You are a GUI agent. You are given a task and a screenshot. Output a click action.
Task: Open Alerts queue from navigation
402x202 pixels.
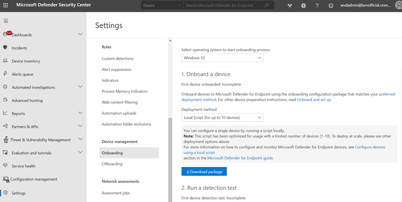coord(22,74)
